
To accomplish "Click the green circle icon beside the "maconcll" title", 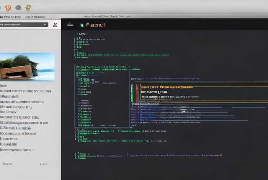I will (82, 25).
